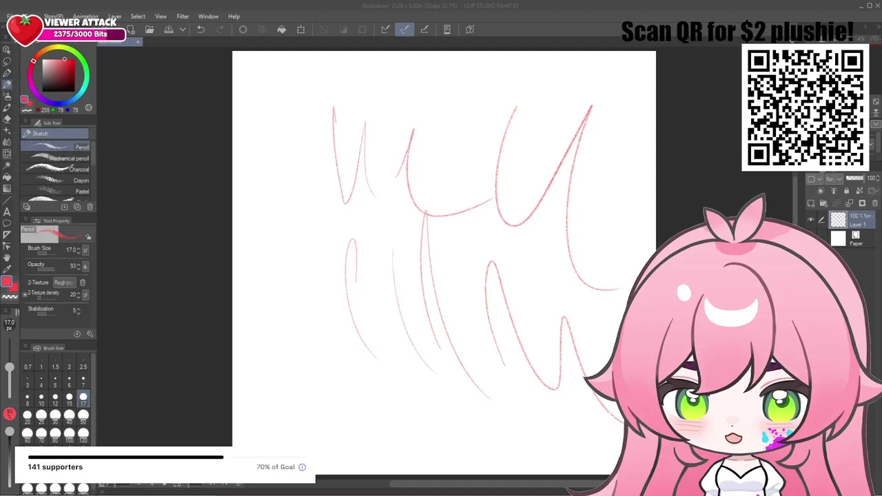This screenshot has height=496, width=882.
Task: Select the Figure line tool
Action: 7,200
